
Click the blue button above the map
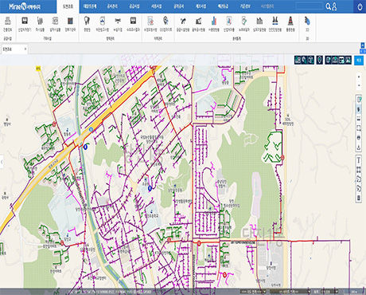[x=359, y=61]
